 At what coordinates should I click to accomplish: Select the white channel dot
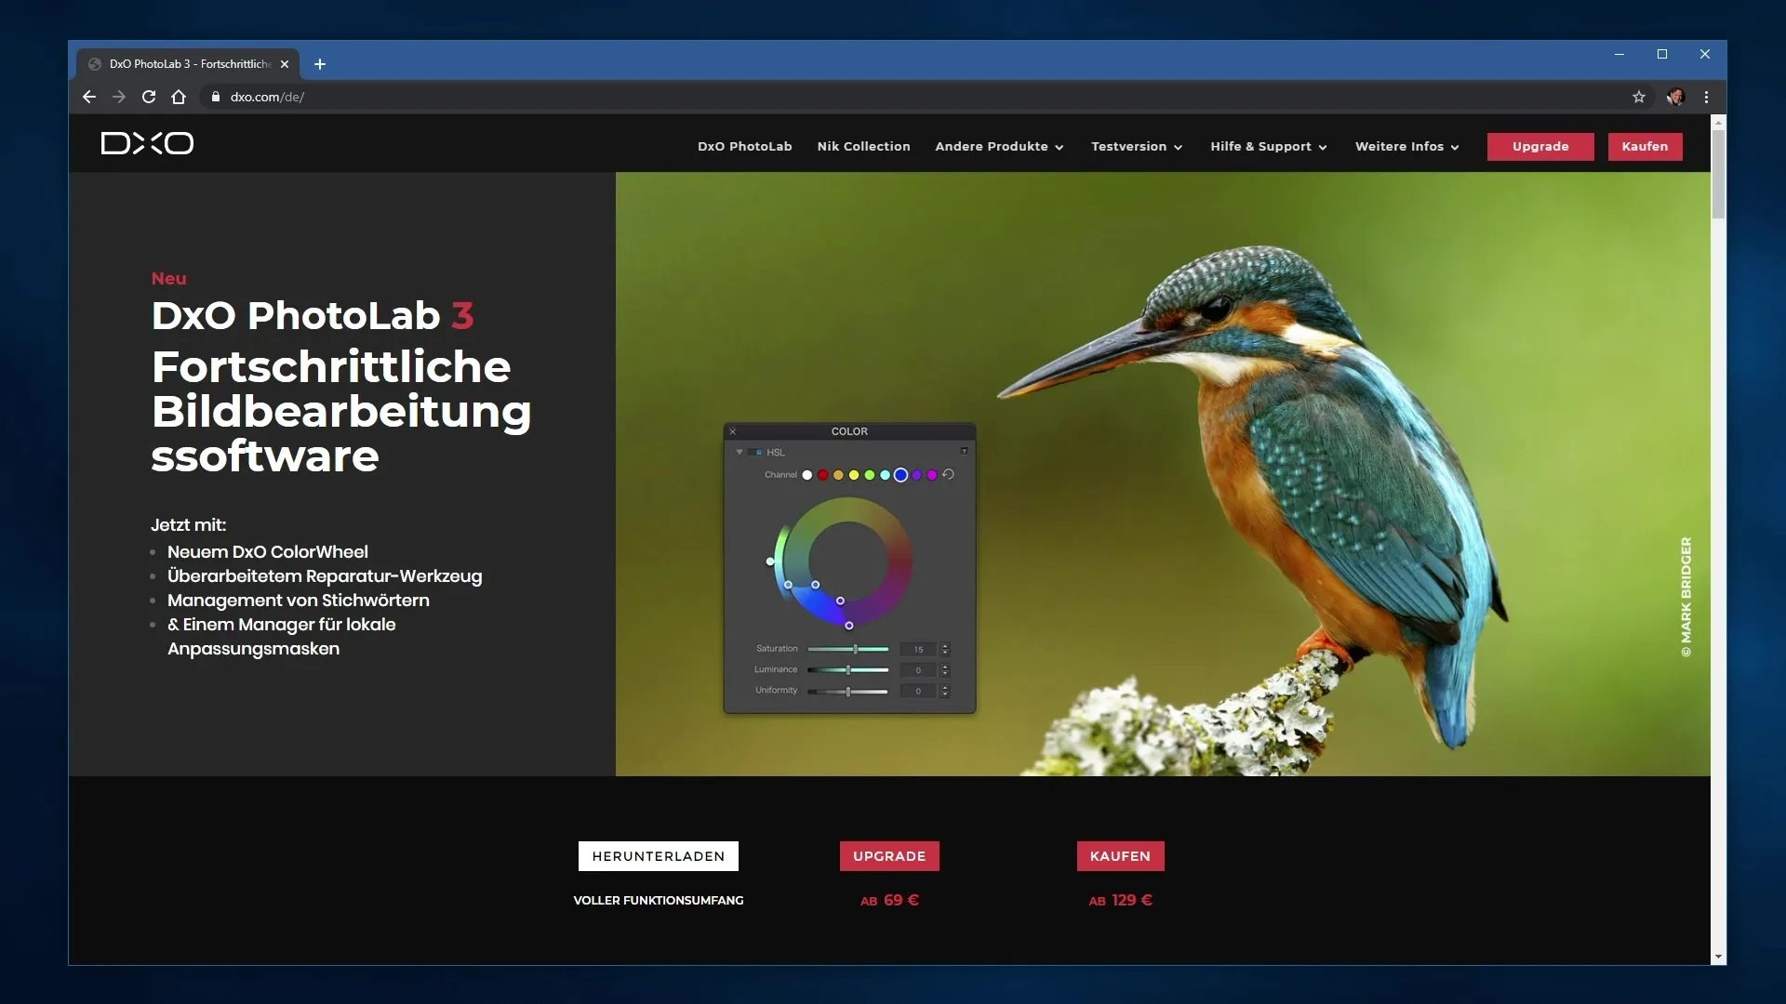(807, 475)
